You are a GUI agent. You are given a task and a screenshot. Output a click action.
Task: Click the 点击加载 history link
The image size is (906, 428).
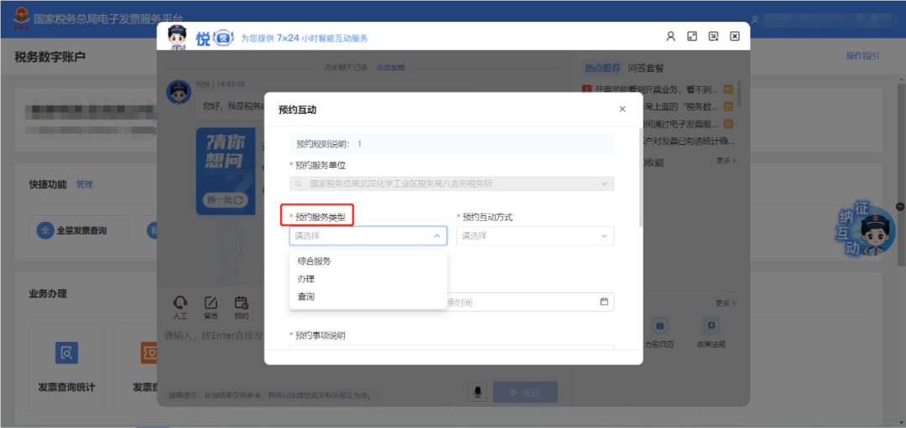tap(391, 68)
